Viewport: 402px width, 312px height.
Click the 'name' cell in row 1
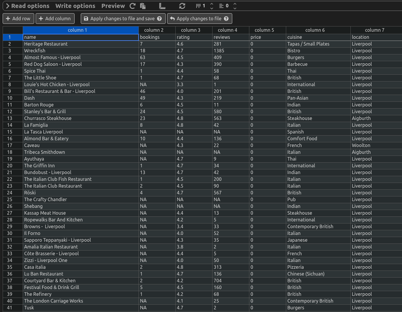[x=81, y=37]
